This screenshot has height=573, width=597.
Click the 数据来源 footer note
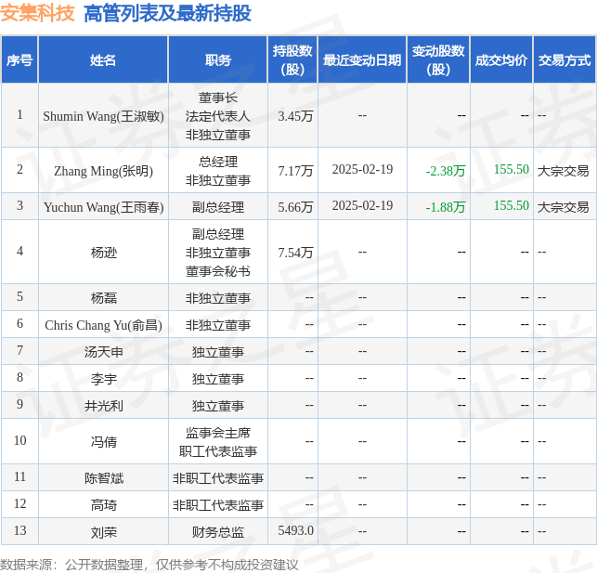(x=149, y=565)
